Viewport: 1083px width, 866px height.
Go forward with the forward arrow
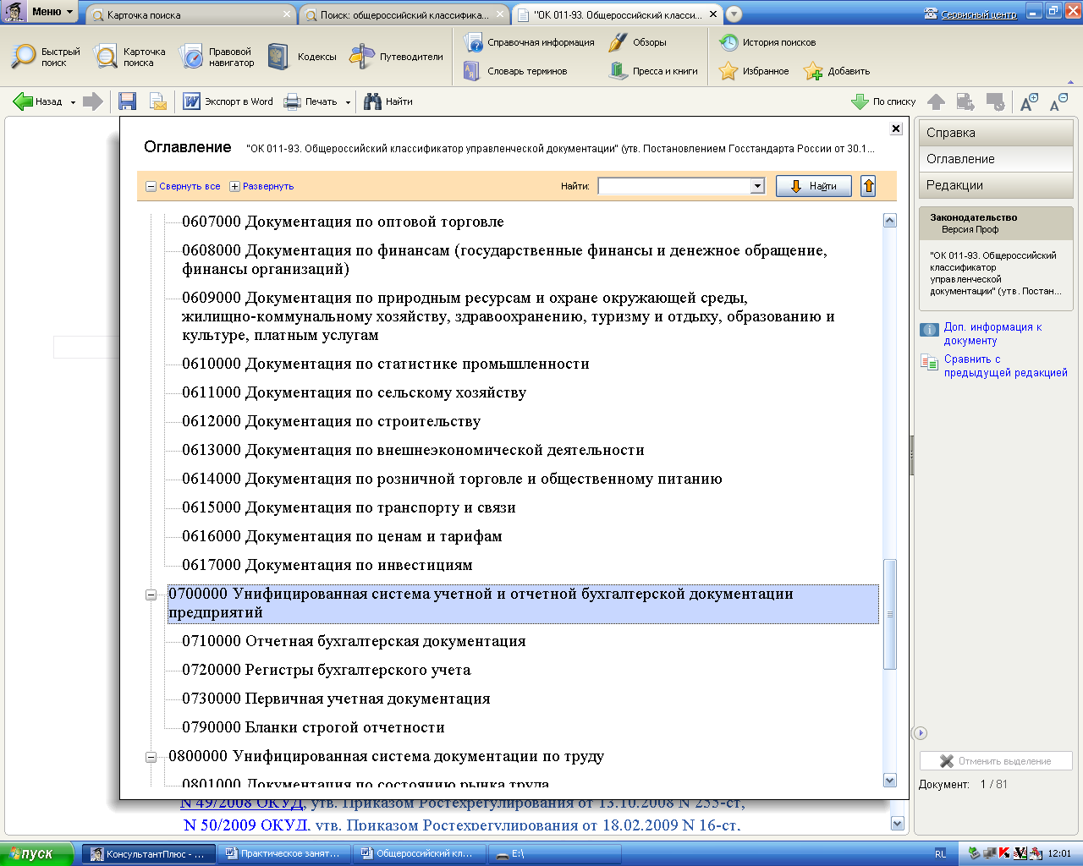point(93,101)
